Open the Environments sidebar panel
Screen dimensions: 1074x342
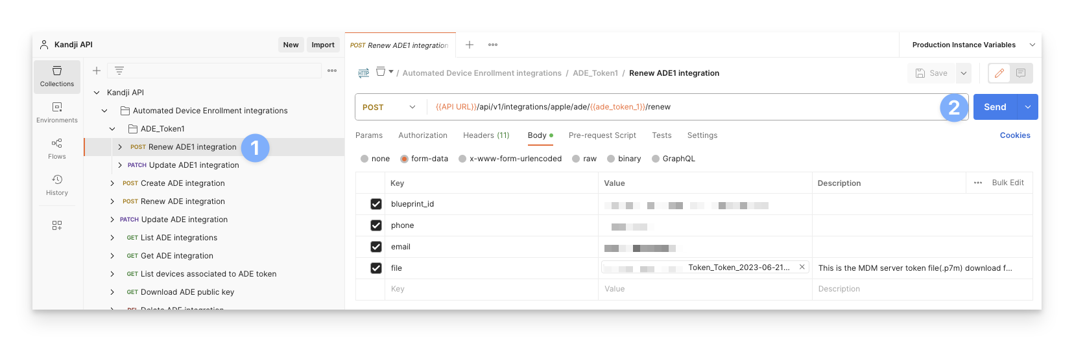[x=57, y=113]
